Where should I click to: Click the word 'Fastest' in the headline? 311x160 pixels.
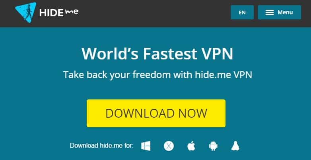[x=170, y=53]
